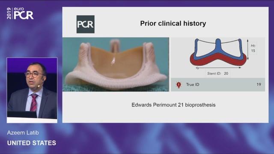
Task: Click the UNITED STATES country label
Action: [32, 143]
